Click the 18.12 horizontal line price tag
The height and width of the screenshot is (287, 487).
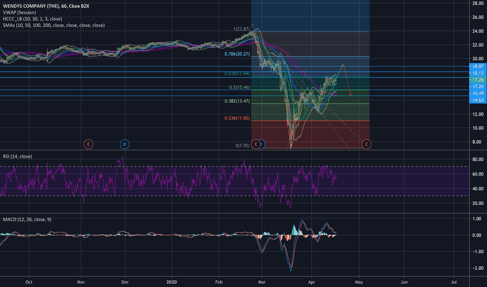click(x=478, y=73)
